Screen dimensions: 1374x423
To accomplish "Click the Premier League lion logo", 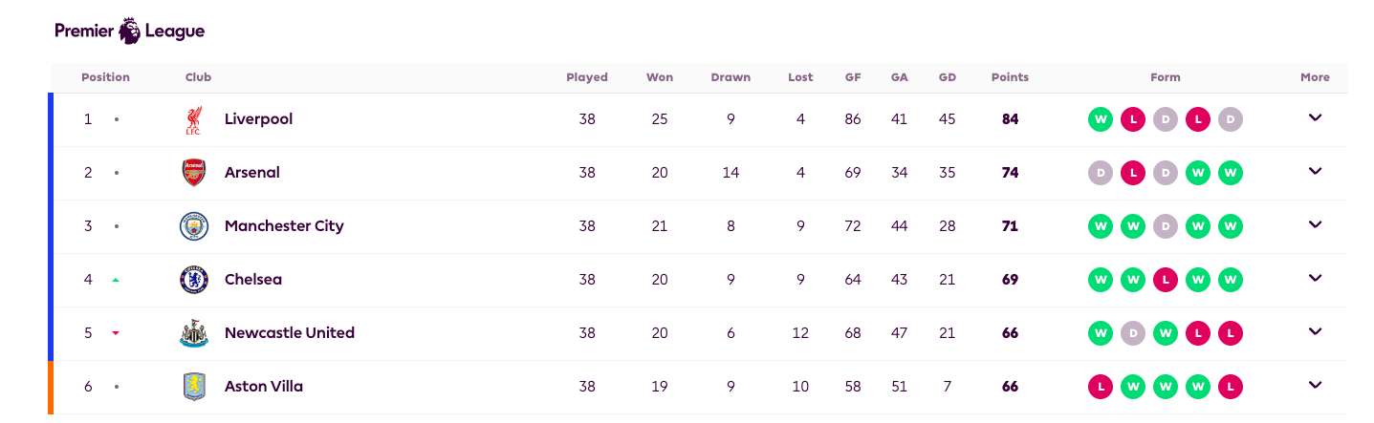I will point(130,31).
